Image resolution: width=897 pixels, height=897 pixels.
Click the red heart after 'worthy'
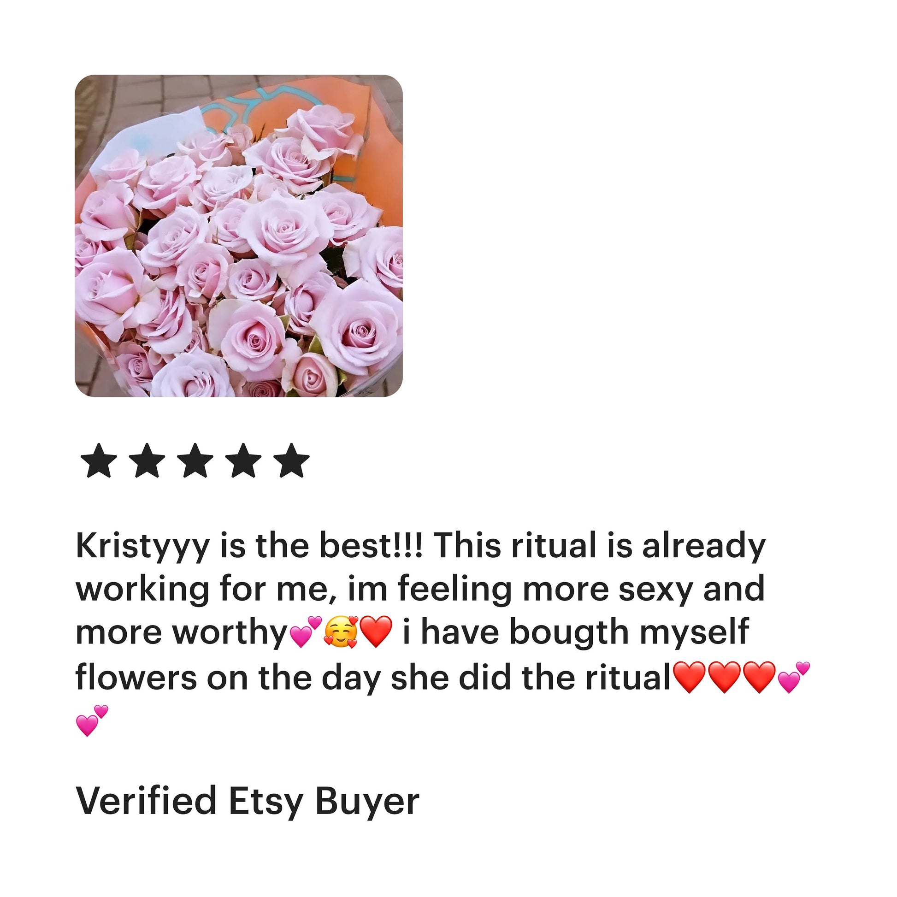377,632
